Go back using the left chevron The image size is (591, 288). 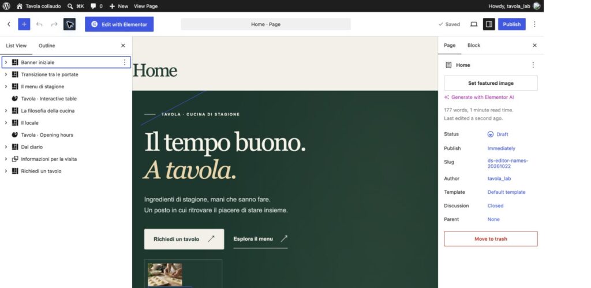[9, 24]
